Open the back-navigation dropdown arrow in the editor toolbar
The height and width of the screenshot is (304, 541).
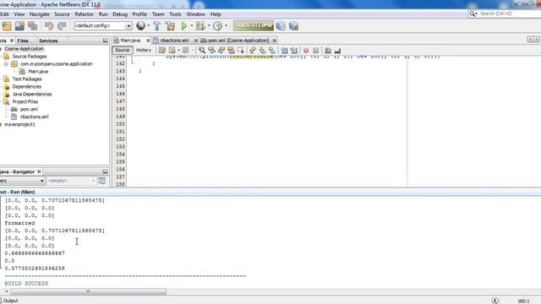pyautogui.click(x=178, y=51)
